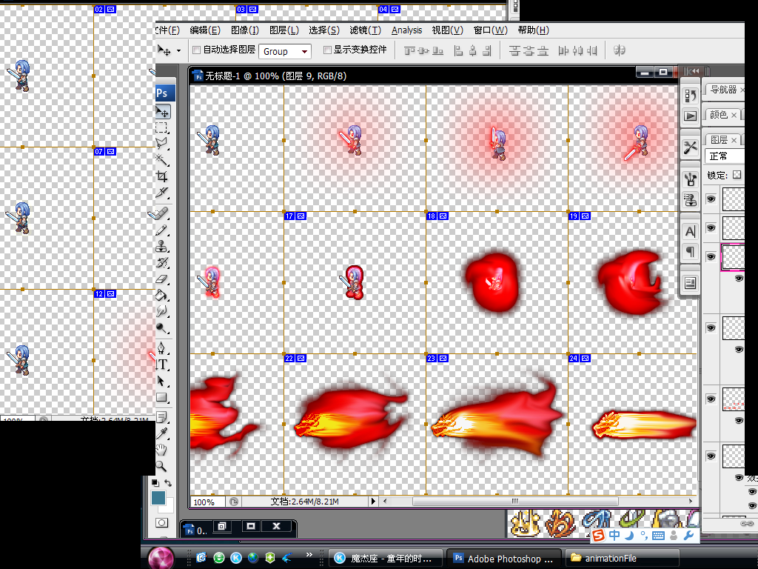Switch to Adobe Photoshop taskbar button
The image size is (758, 569).
click(x=503, y=559)
